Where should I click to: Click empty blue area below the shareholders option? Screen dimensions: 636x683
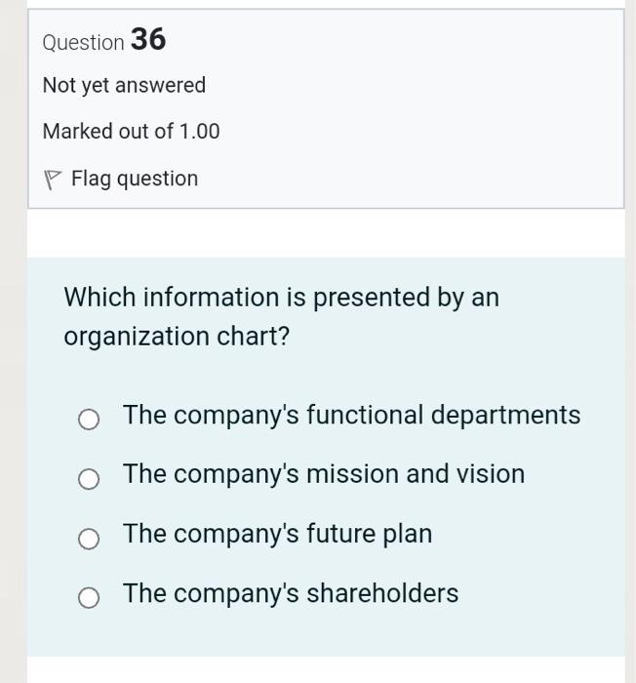click(x=326, y=634)
